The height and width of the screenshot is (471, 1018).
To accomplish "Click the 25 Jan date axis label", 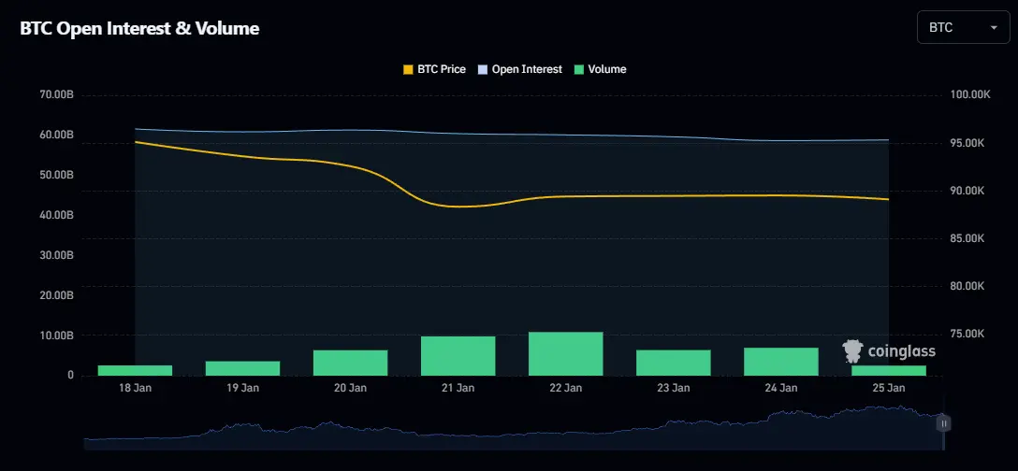I will (x=889, y=388).
